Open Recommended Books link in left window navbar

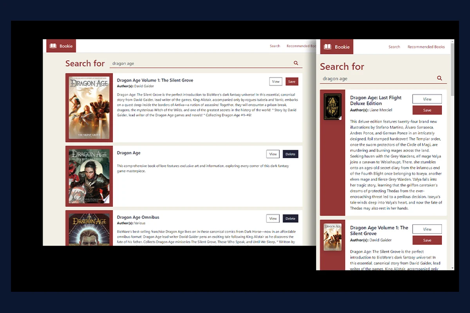coord(301,46)
